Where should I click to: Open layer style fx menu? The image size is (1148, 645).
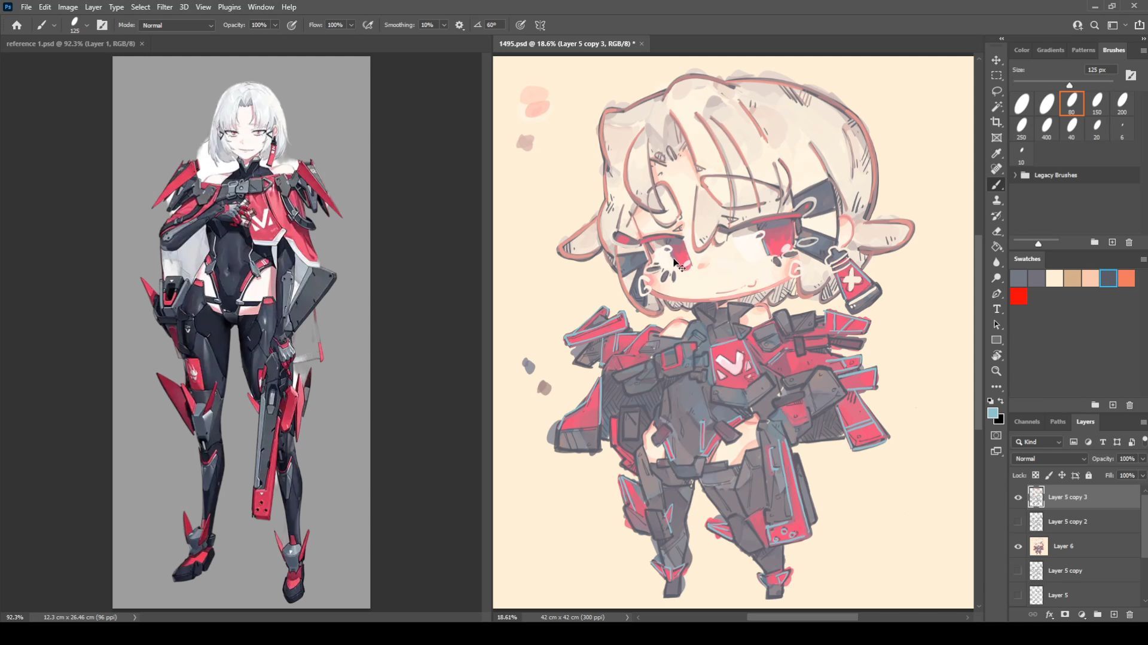[1049, 615]
